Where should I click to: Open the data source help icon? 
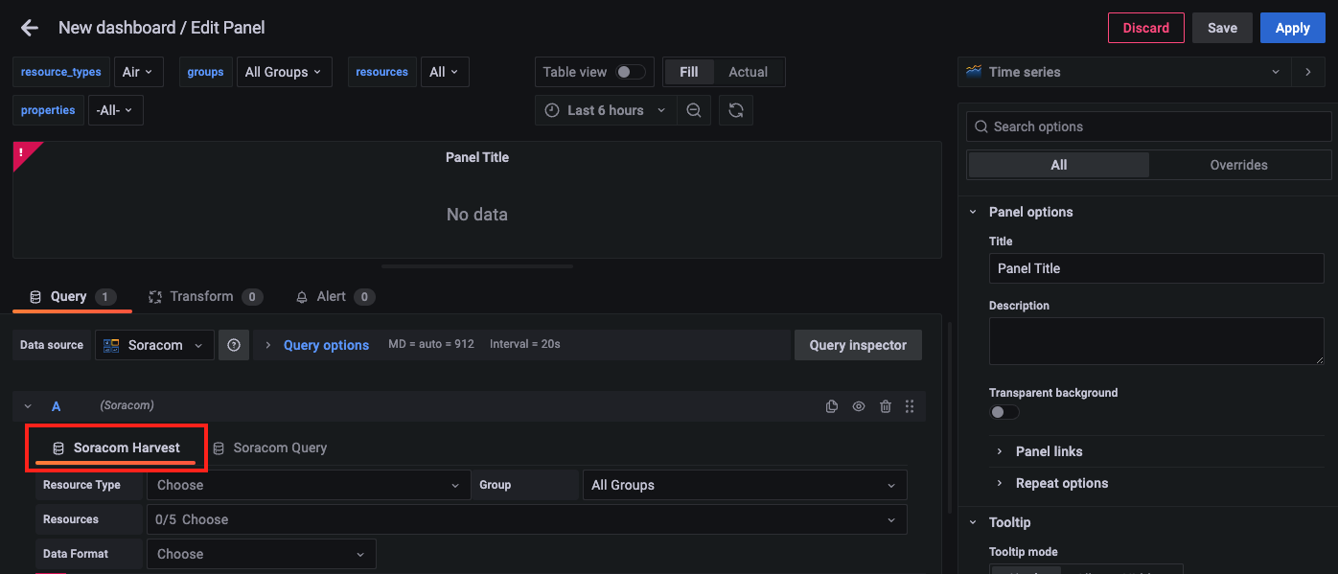point(234,345)
